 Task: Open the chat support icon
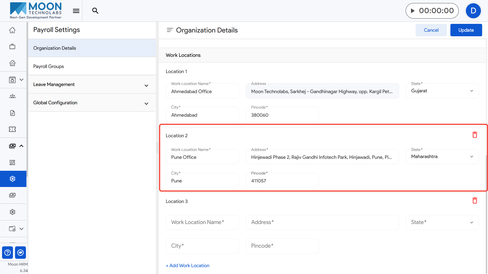click(x=21, y=252)
